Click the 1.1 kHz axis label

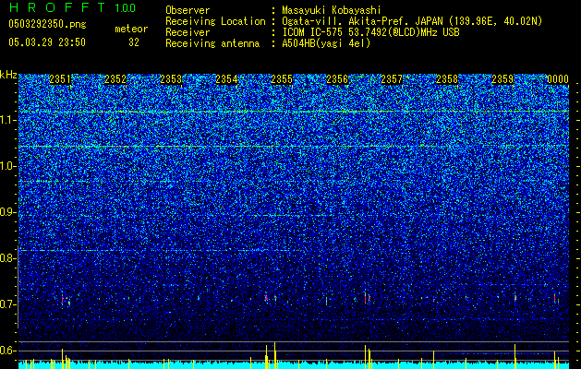point(7,120)
